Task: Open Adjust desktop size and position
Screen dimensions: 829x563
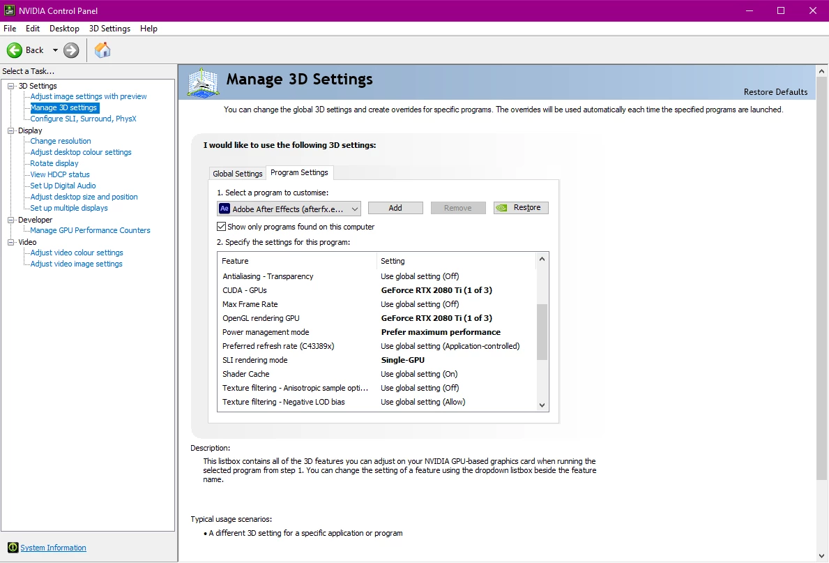Action: 84,197
